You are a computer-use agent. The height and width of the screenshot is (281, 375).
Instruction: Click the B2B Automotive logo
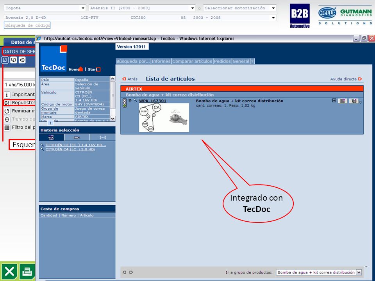[x=300, y=16]
